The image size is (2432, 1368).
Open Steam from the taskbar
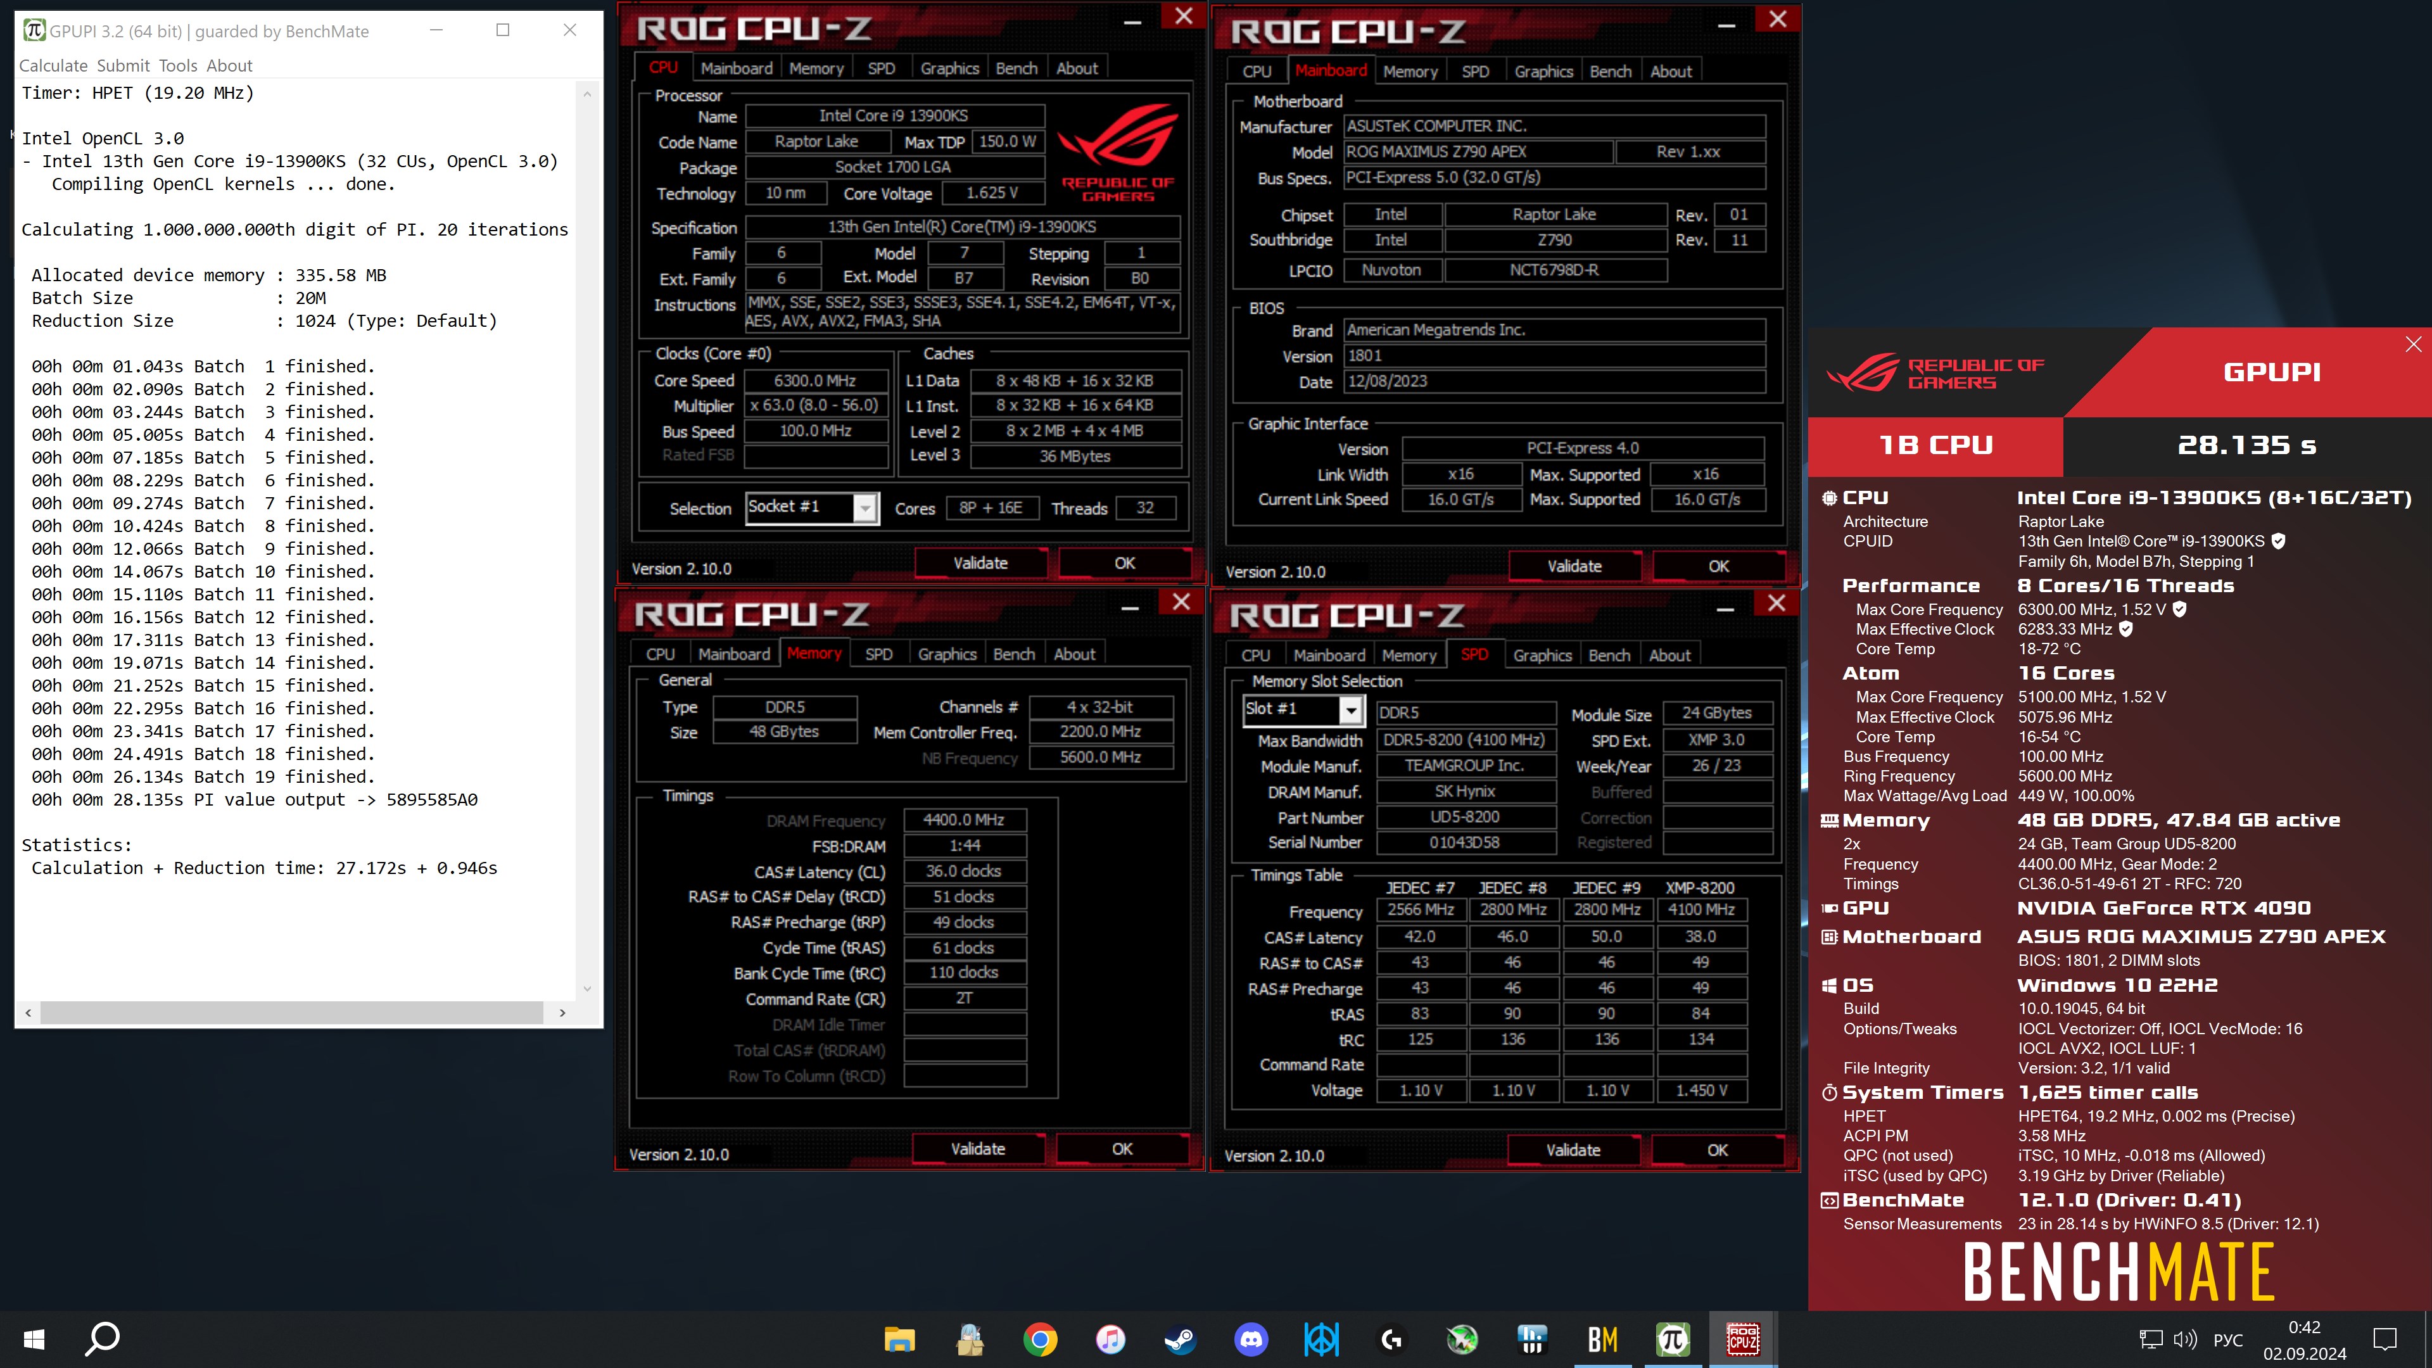(1180, 1339)
